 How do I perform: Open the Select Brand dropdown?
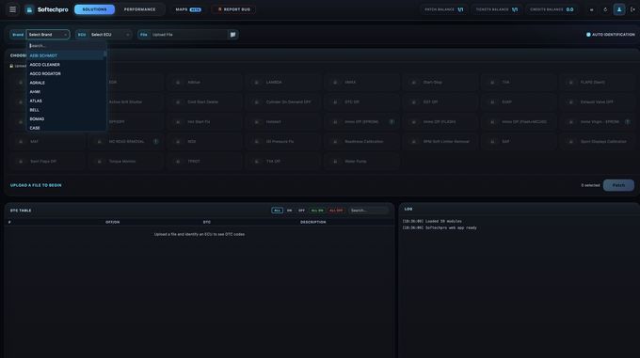point(48,35)
